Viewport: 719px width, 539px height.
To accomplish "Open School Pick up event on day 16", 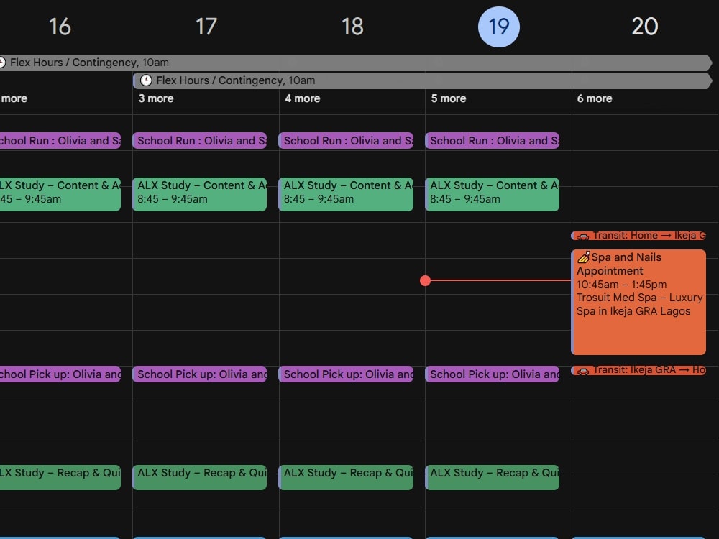I will tap(60, 374).
